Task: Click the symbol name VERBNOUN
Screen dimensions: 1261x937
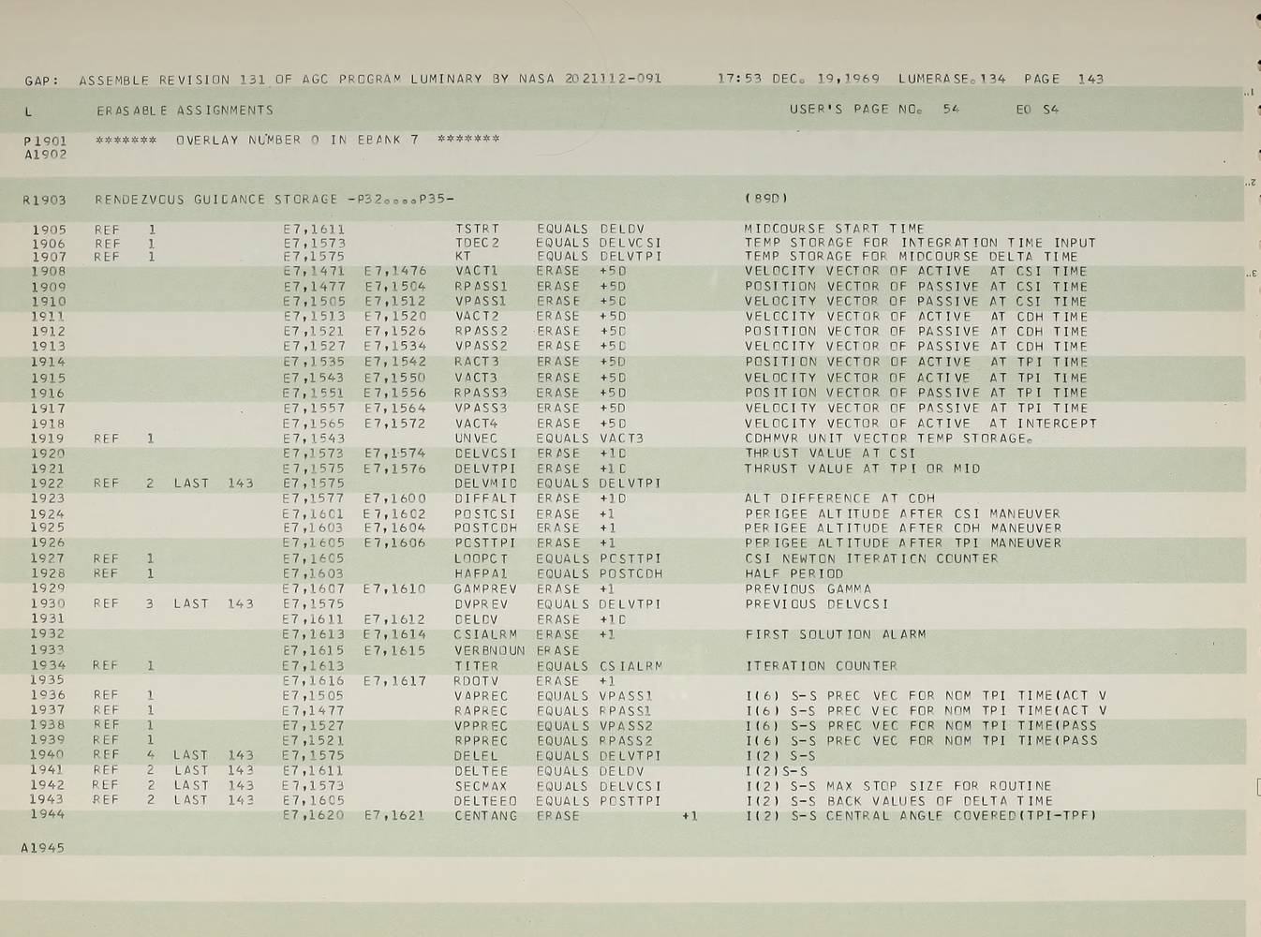Action: [x=491, y=650]
